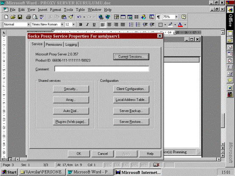Center the paragraph text
This screenshot has width=235, height=176.
(x=109, y=25)
